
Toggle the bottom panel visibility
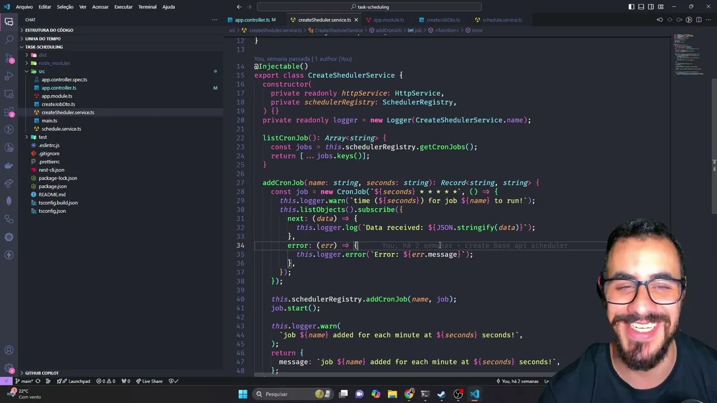pyautogui.click(x=641, y=7)
